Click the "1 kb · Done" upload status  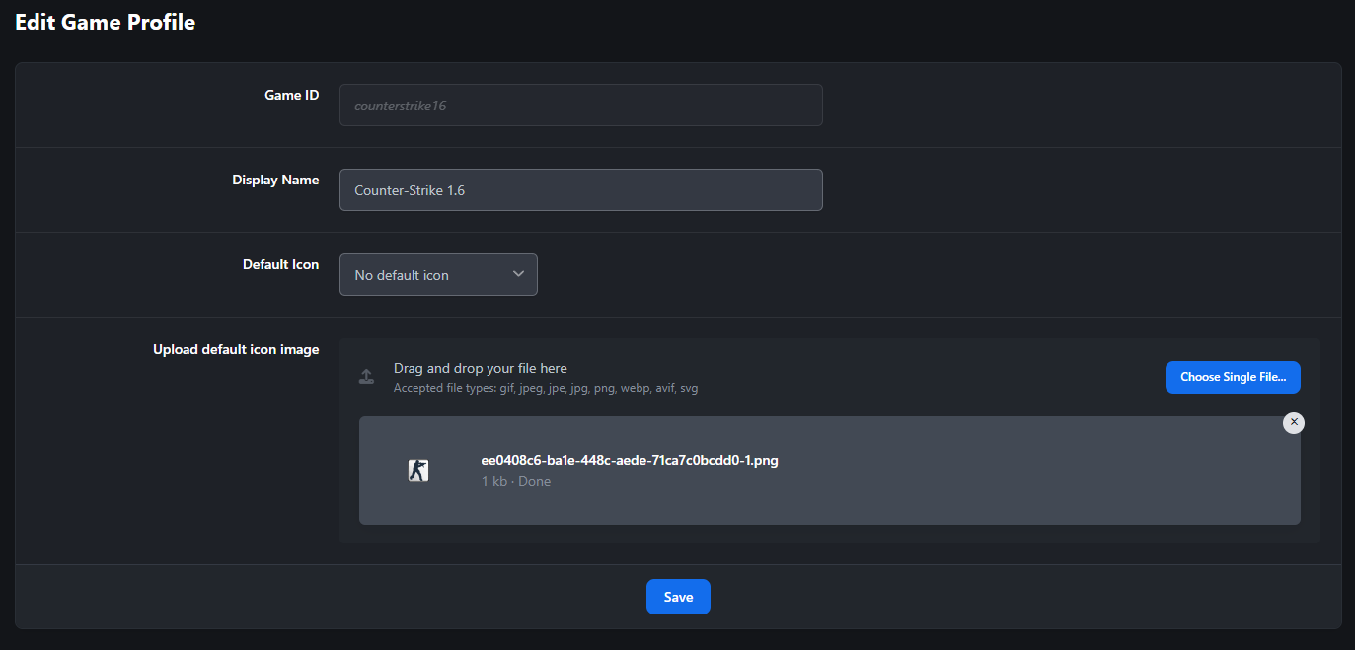(516, 482)
